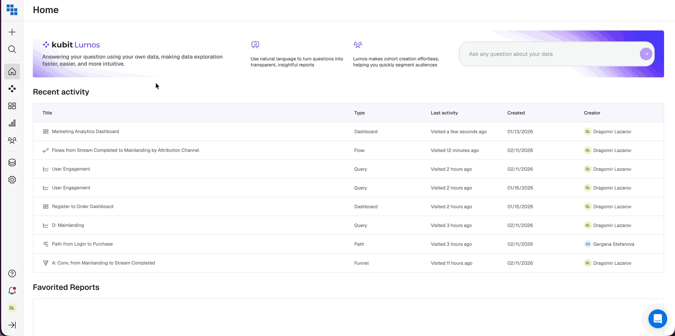Open the chat support bubble

click(657, 319)
